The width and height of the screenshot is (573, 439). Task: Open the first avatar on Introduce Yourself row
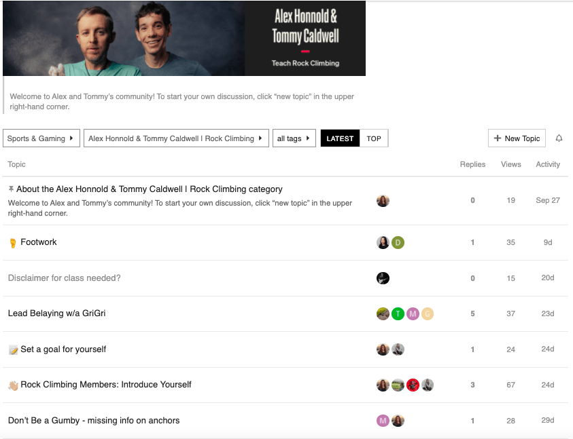[x=383, y=385]
